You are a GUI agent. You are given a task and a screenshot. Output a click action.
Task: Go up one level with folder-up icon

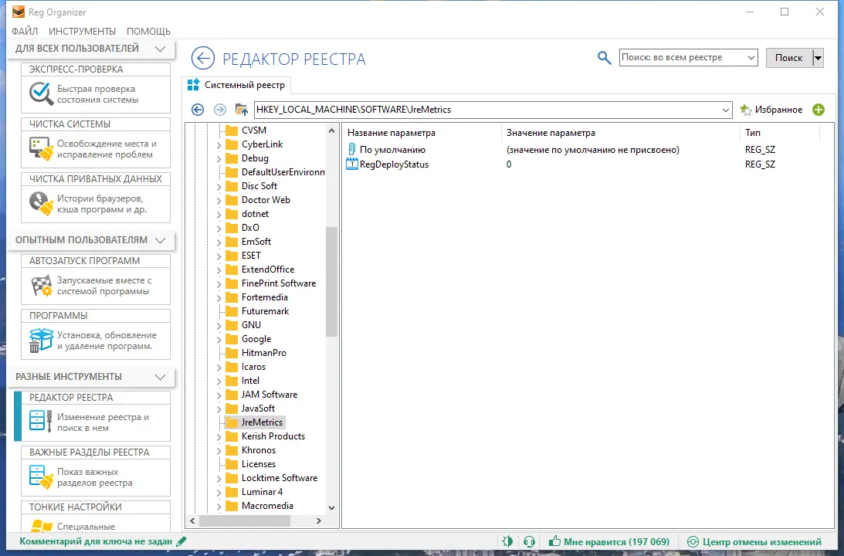click(242, 110)
